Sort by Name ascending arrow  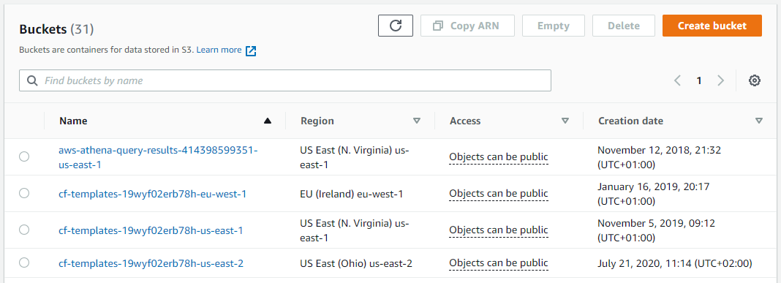coord(268,121)
